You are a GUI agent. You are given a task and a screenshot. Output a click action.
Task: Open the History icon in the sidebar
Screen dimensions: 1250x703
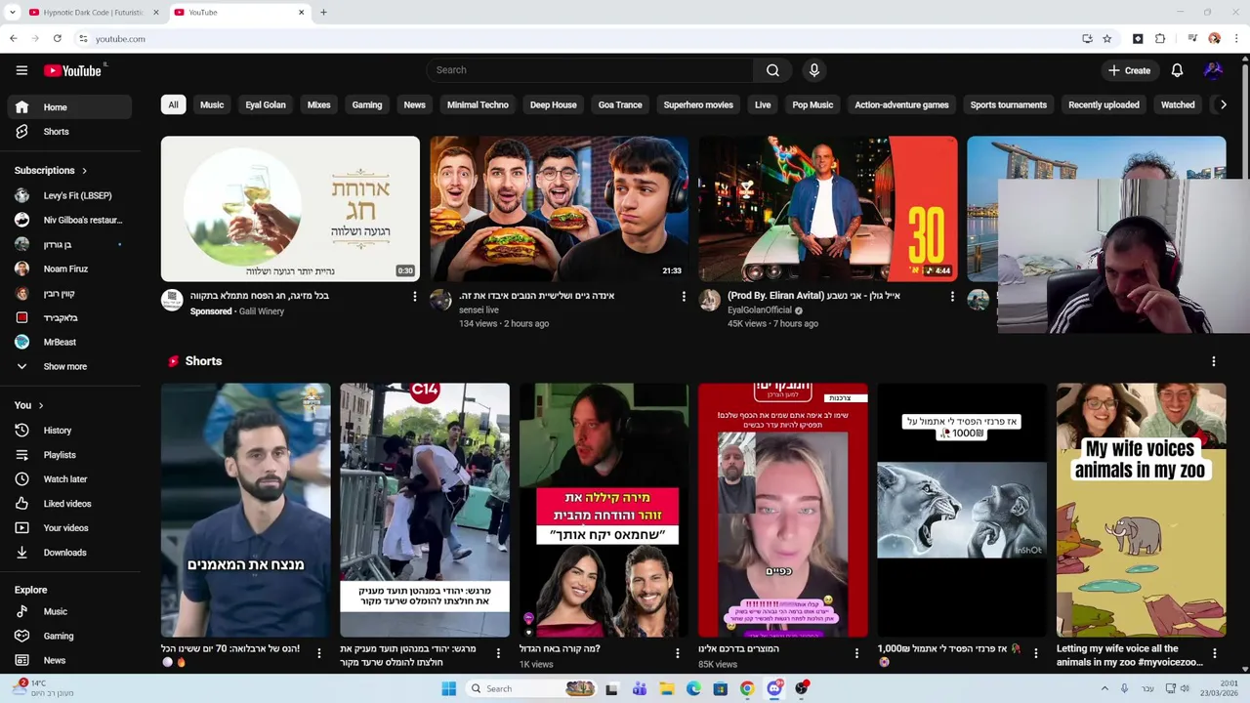(x=21, y=431)
